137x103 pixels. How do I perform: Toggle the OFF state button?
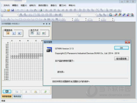pos(60,15)
